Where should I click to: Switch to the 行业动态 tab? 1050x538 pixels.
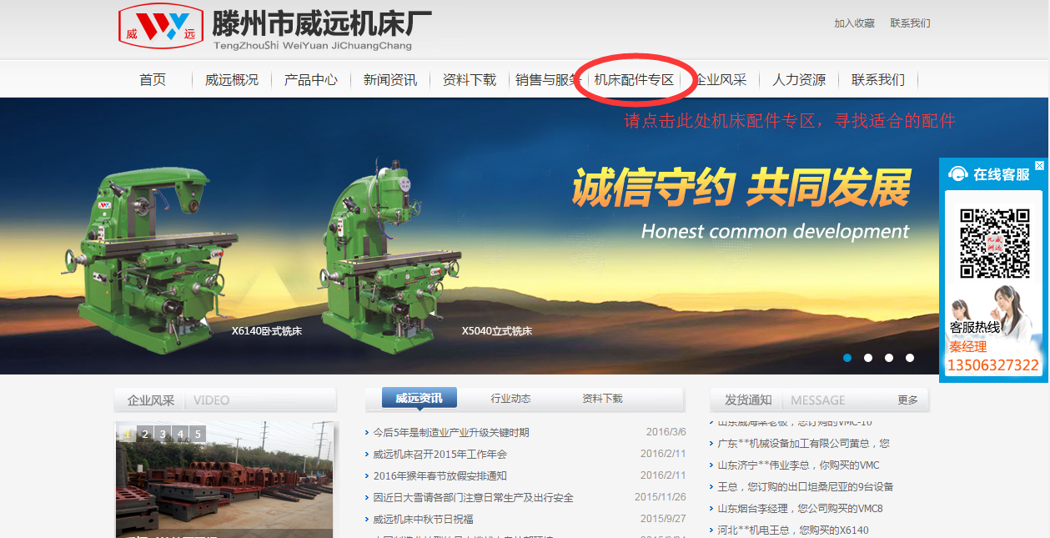pos(510,399)
